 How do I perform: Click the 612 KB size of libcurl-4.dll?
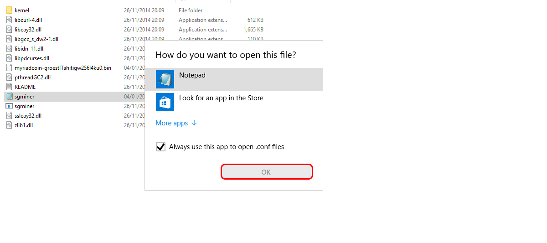point(255,20)
